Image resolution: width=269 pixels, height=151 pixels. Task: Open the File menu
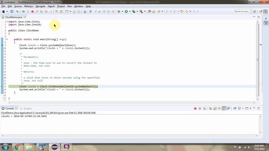click(3, 6)
